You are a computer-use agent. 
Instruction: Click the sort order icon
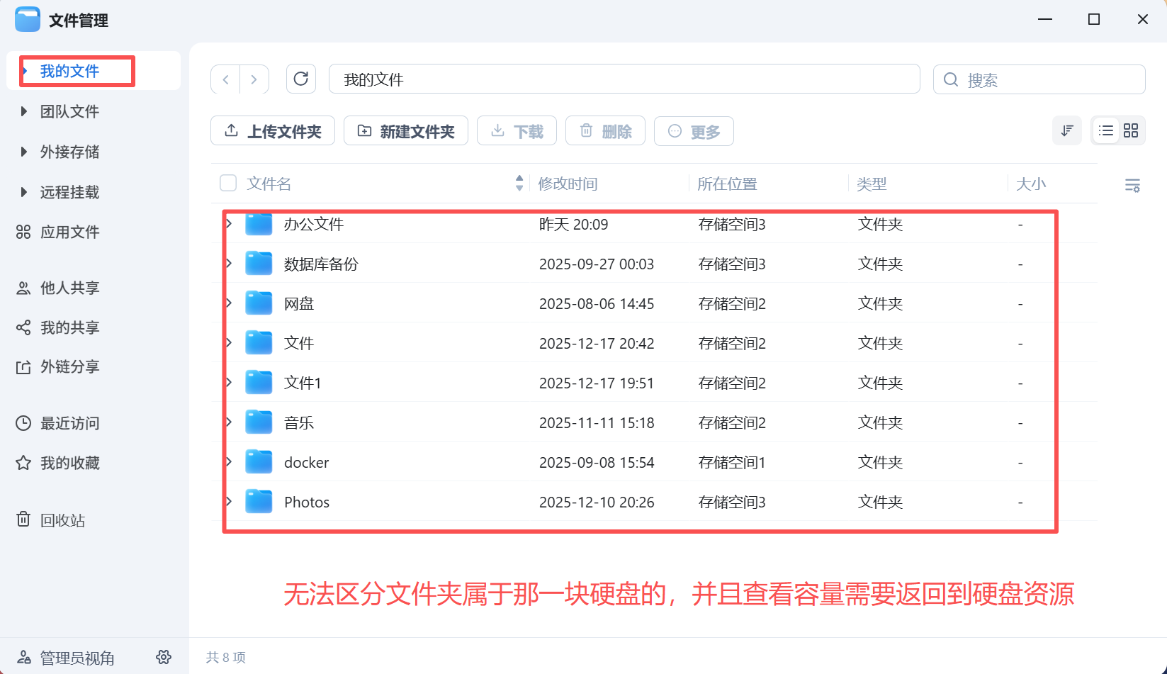[x=1067, y=130]
